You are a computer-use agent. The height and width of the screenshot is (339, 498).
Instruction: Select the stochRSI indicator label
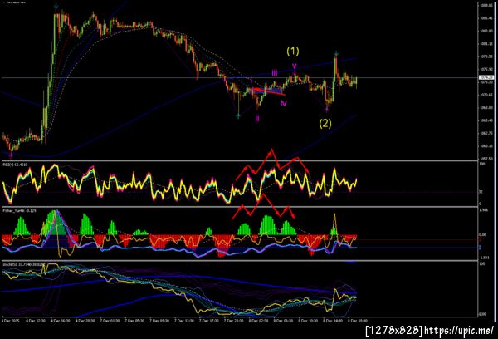click(23, 264)
